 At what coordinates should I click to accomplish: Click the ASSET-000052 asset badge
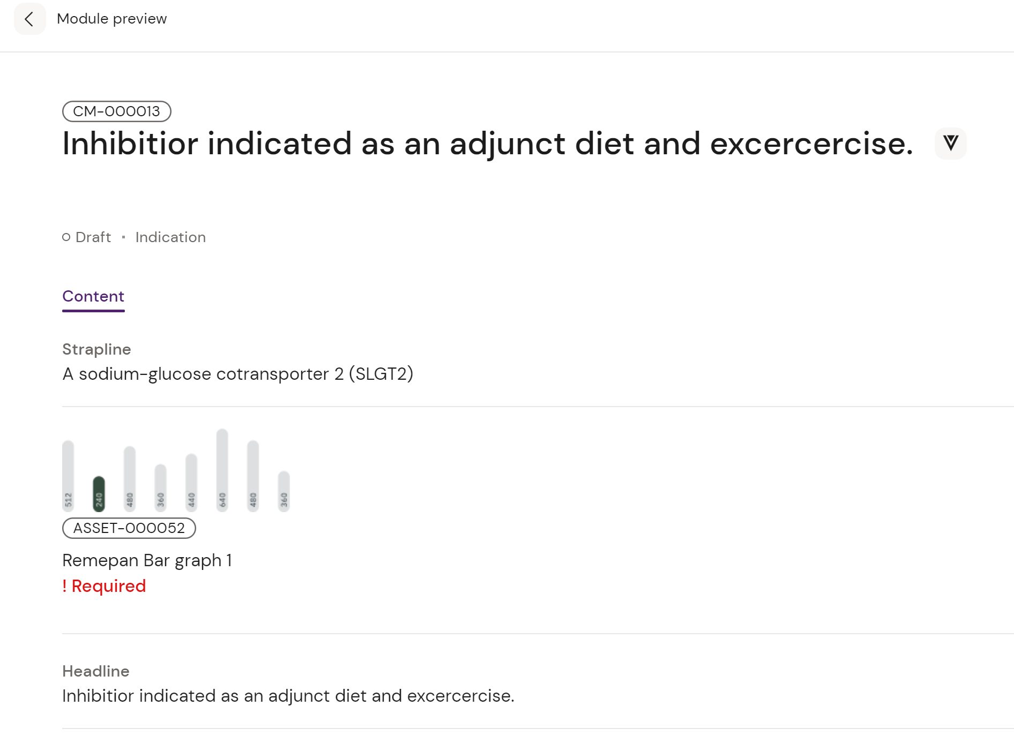[129, 528]
